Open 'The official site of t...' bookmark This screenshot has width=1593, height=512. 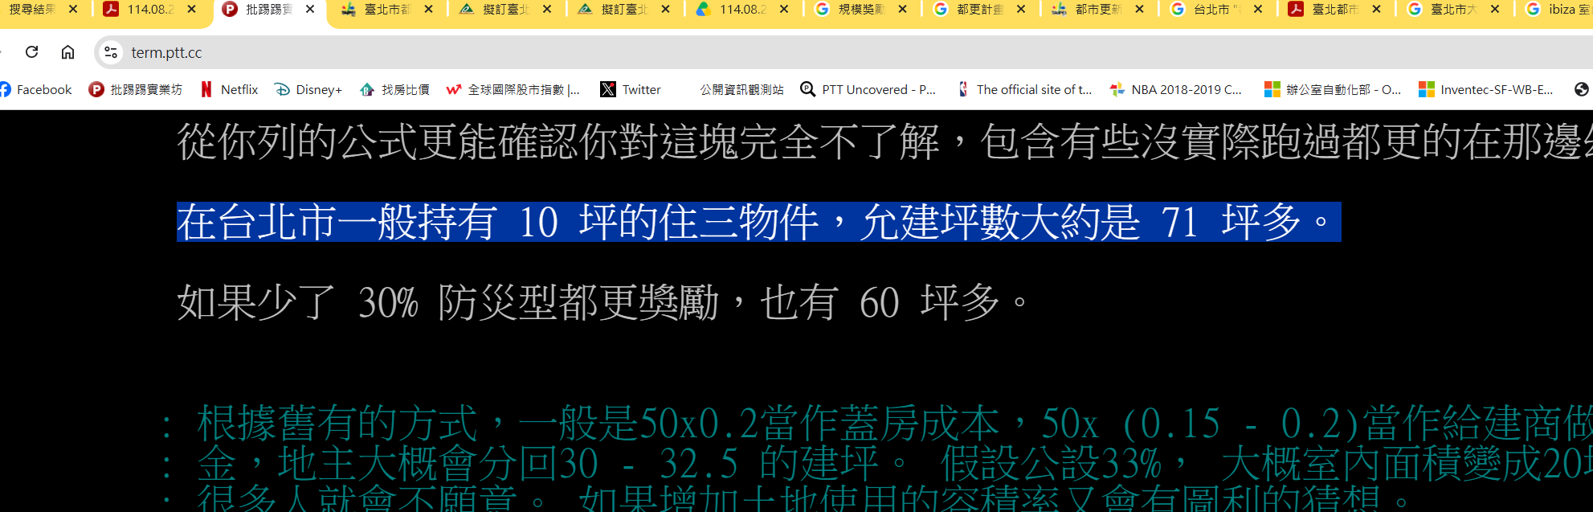1024,89
